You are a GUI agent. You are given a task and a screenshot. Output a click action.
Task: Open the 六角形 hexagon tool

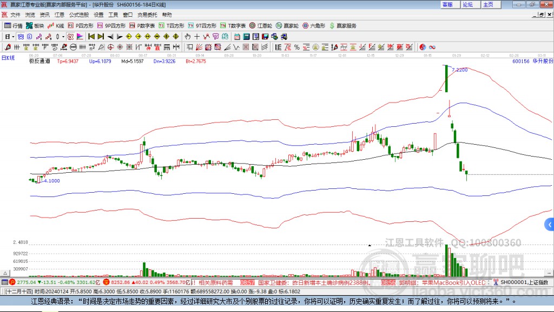click(x=314, y=25)
